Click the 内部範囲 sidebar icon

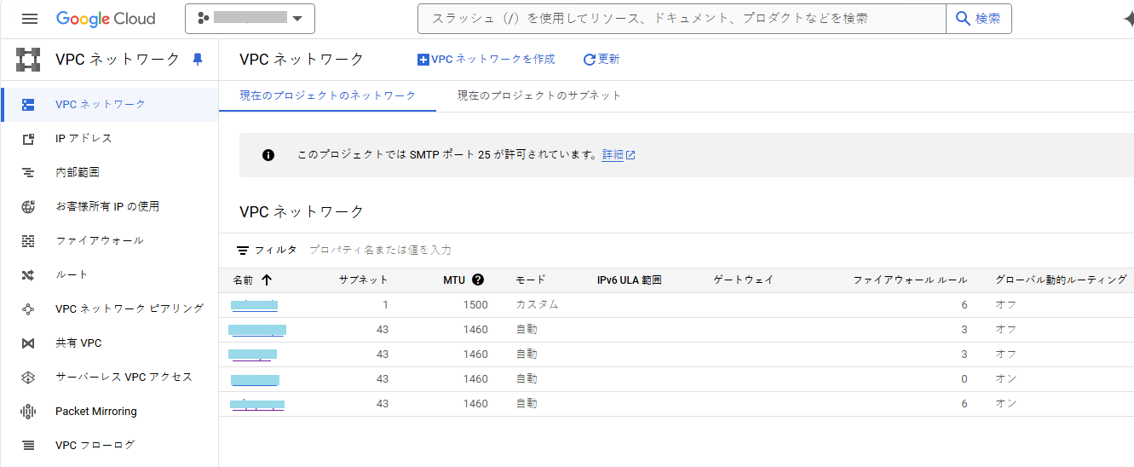pos(28,173)
